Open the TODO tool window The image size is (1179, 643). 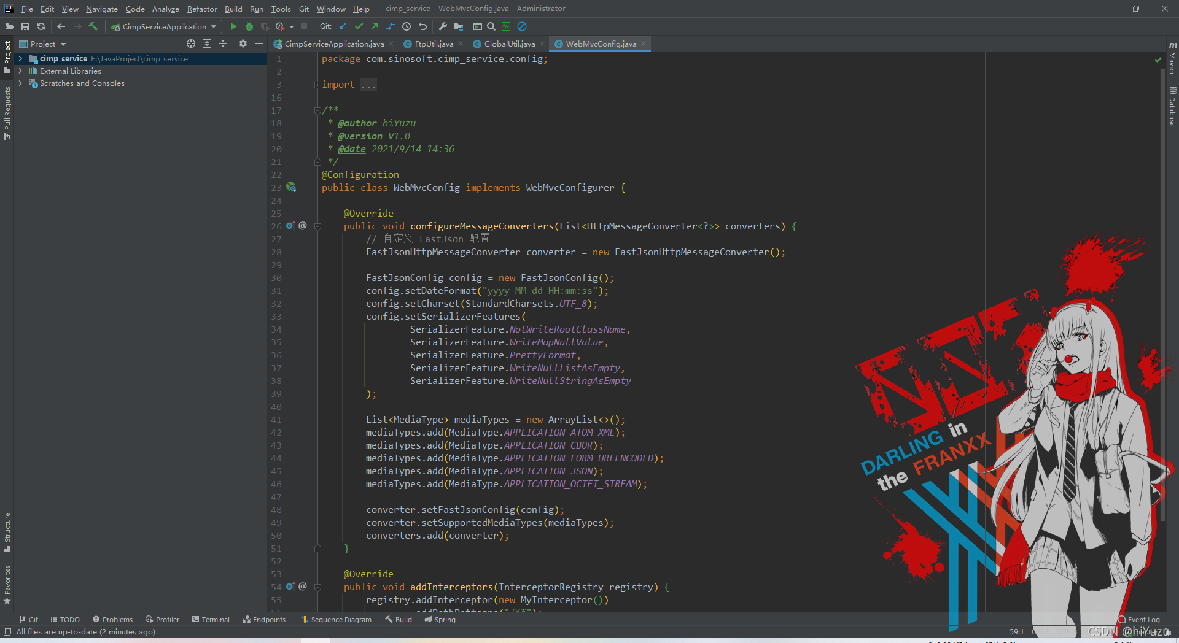coord(65,620)
